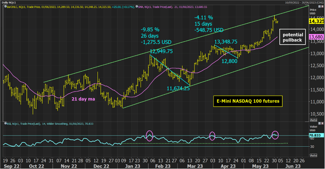325x169 pixels.
Task: Click the RSI series settings icon
Action: tap(5, 124)
